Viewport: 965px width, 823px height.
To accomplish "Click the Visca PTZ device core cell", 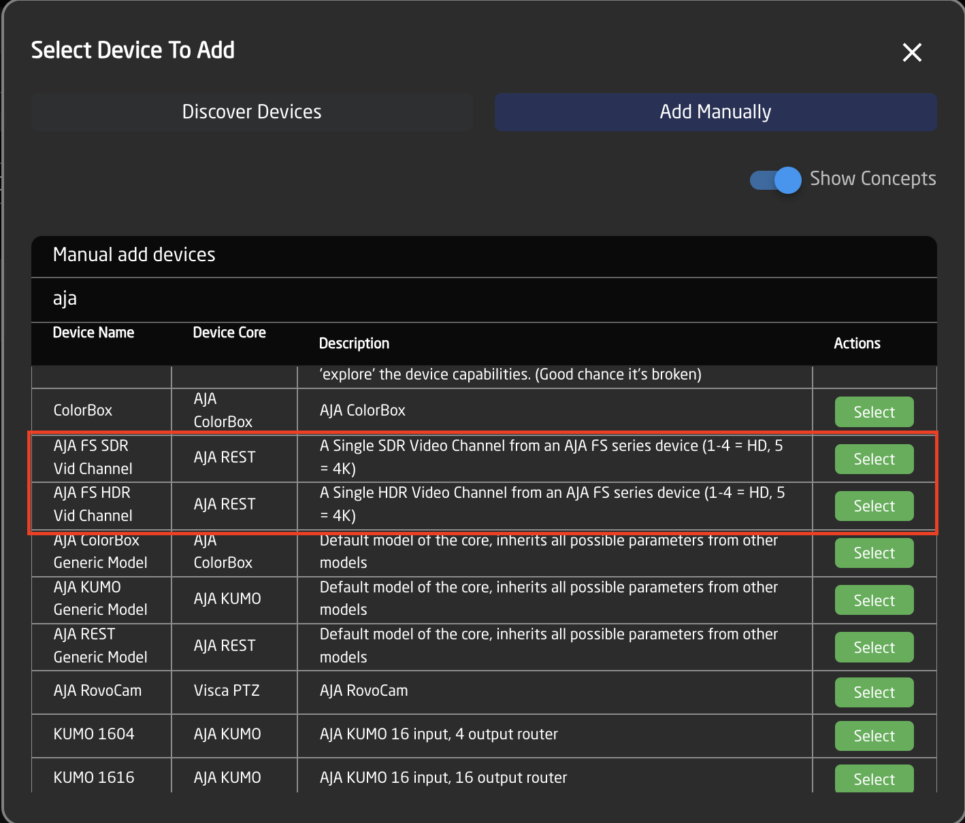I will (x=227, y=690).
